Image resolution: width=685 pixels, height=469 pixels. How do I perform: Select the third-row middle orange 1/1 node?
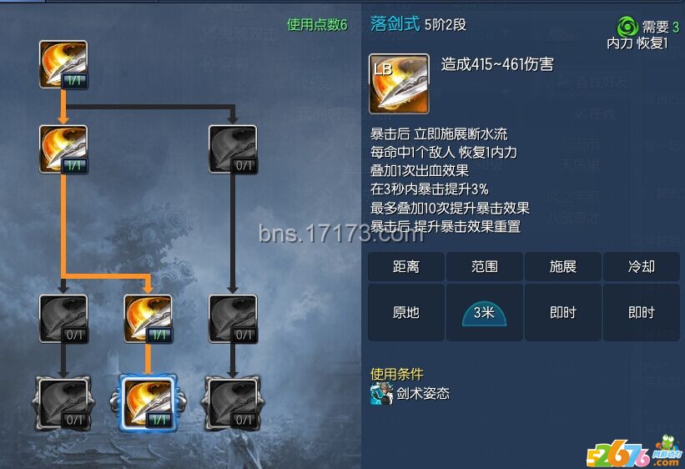tap(148, 319)
